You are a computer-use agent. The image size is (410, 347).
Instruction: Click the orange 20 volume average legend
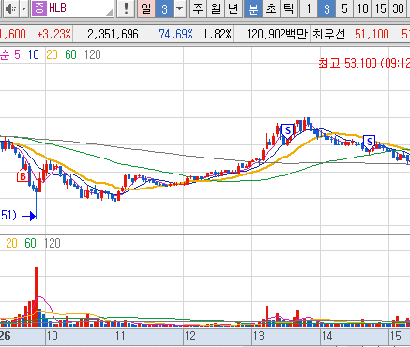(x=11, y=243)
